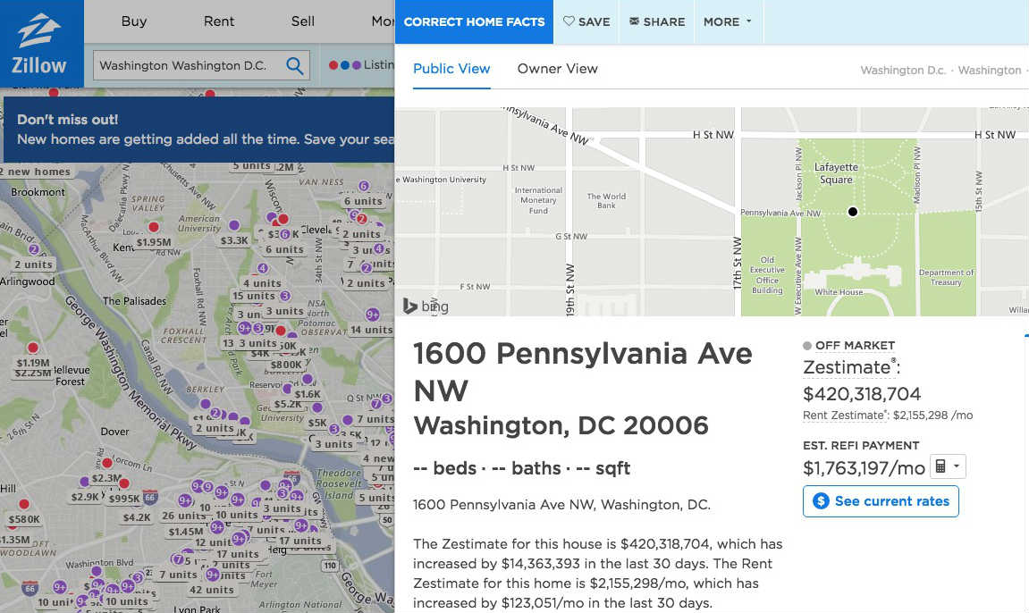
Task: Click the search magnifier icon
Action: pos(294,65)
